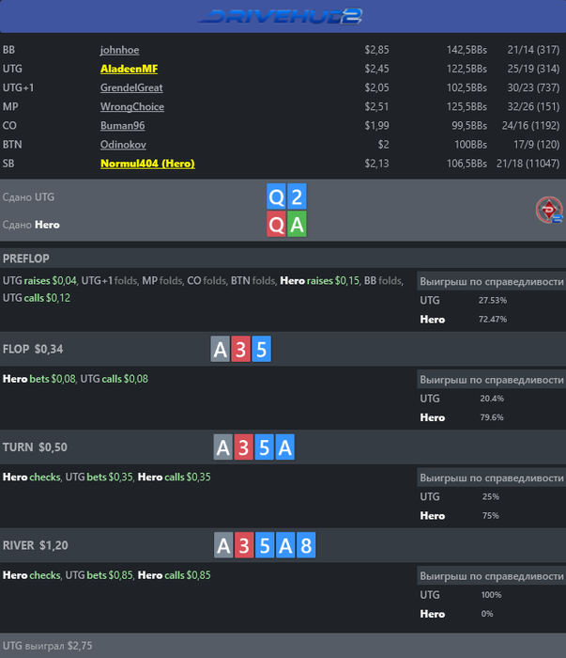Click preflop 'Выигрыш по справедливости' header

coord(492,282)
